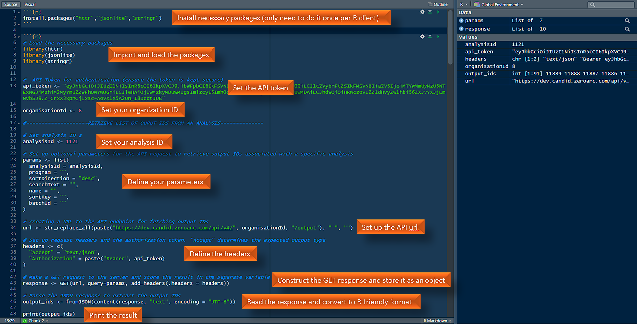Collapse the code chunk at line 1
The image size is (637, 324).
click(18, 11)
